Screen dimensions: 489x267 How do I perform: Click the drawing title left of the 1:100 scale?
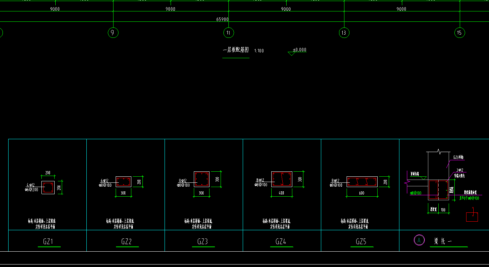click(236, 50)
